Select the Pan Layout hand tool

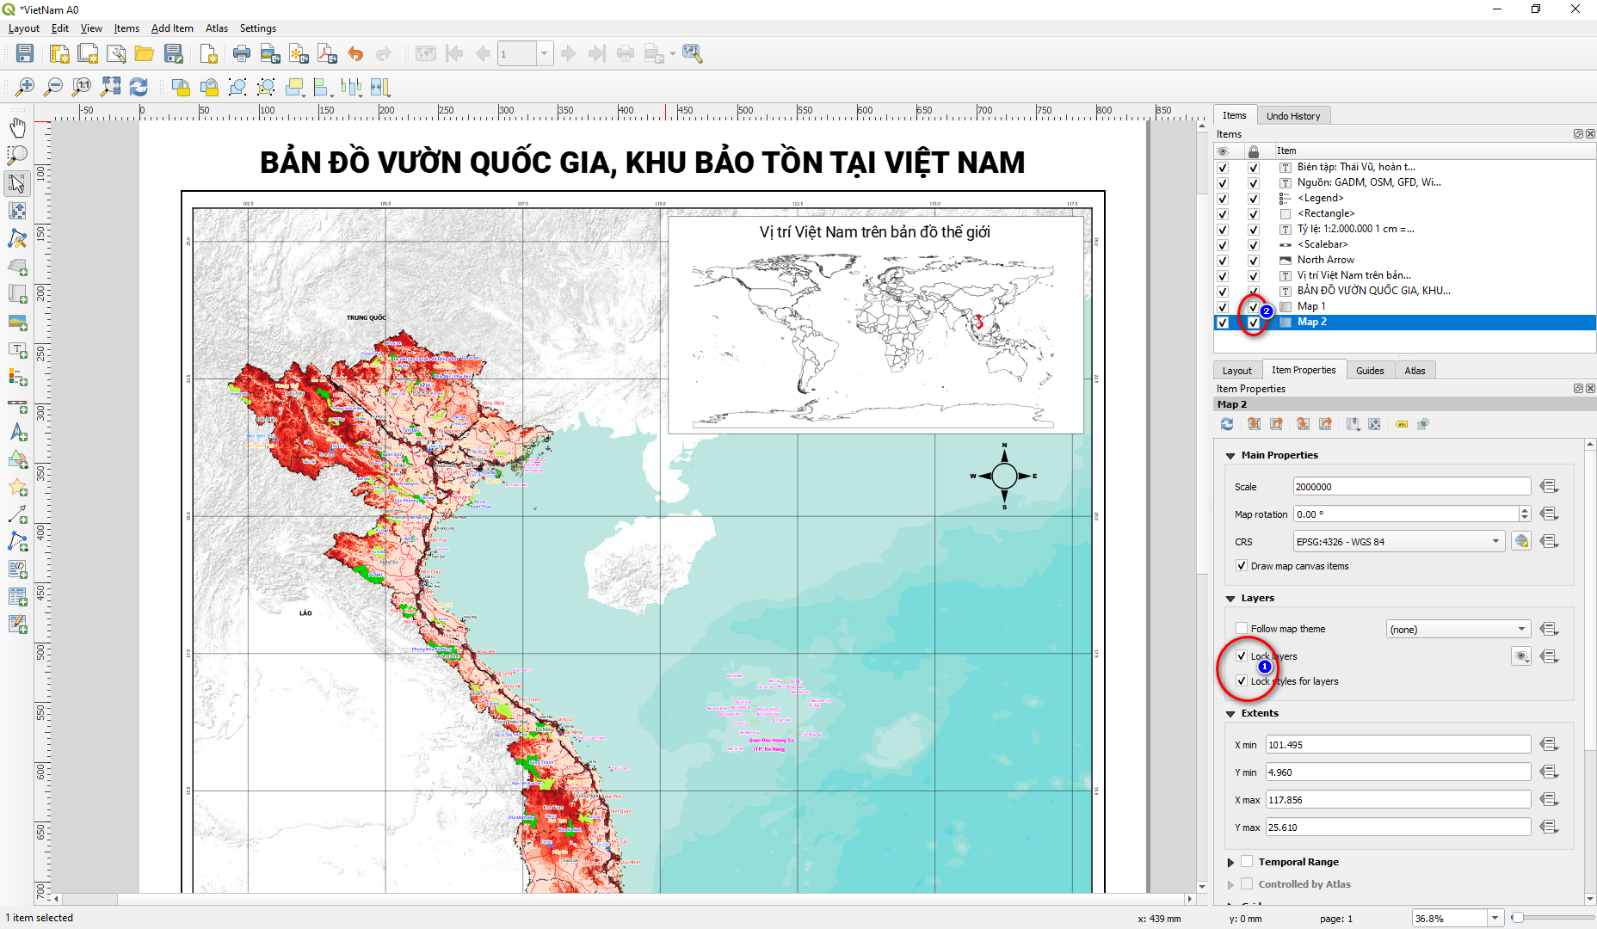(x=17, y=128)
